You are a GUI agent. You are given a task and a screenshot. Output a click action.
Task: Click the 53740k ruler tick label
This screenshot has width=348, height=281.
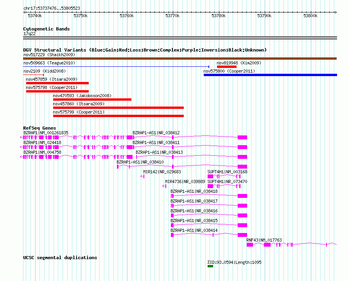(35, 16)
